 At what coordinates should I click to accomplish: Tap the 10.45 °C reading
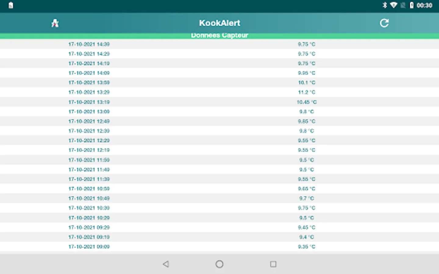307,102
